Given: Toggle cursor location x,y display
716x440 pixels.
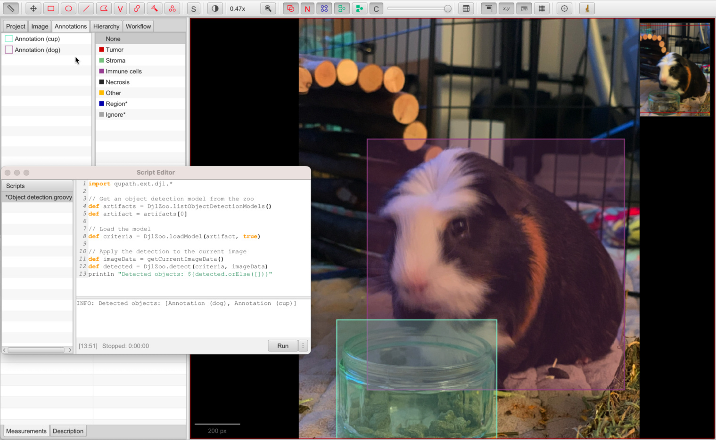Looking at the screenshot, I should (506, 8).
